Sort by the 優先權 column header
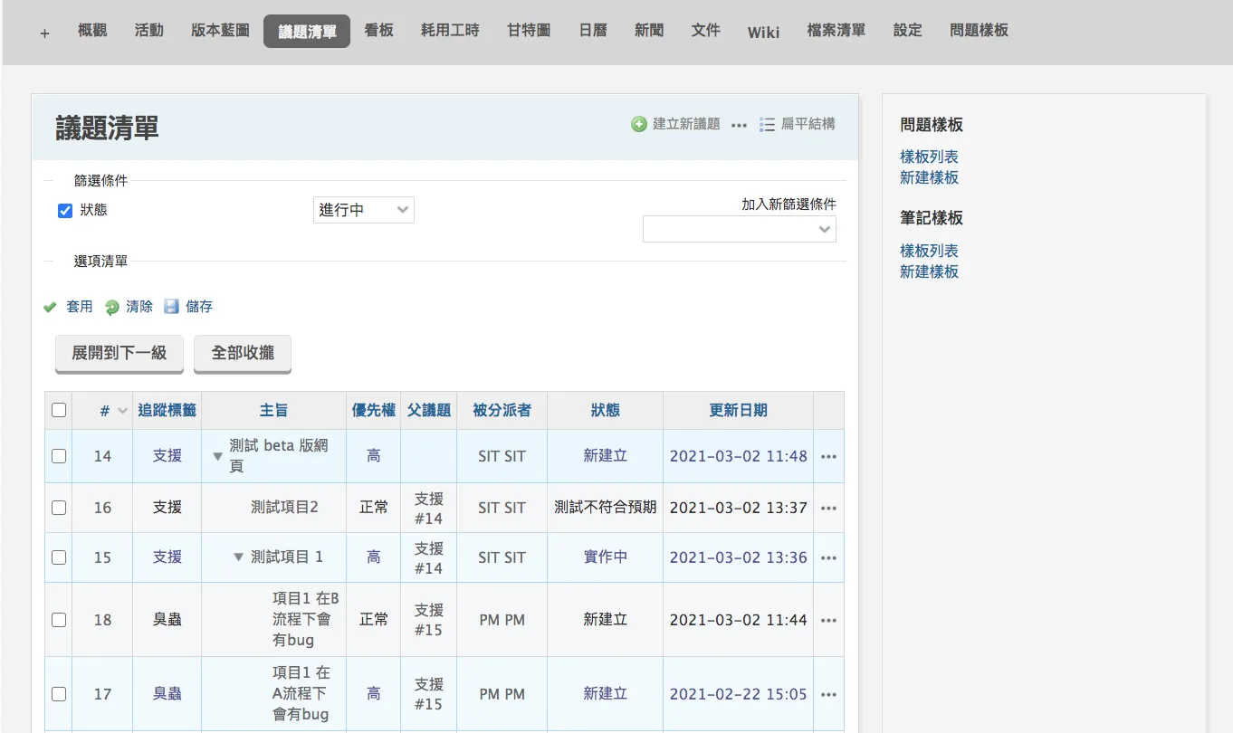The image size is (1233, 733). tap(373, 411)
